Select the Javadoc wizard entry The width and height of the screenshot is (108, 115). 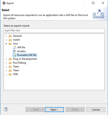coord(21,51)
